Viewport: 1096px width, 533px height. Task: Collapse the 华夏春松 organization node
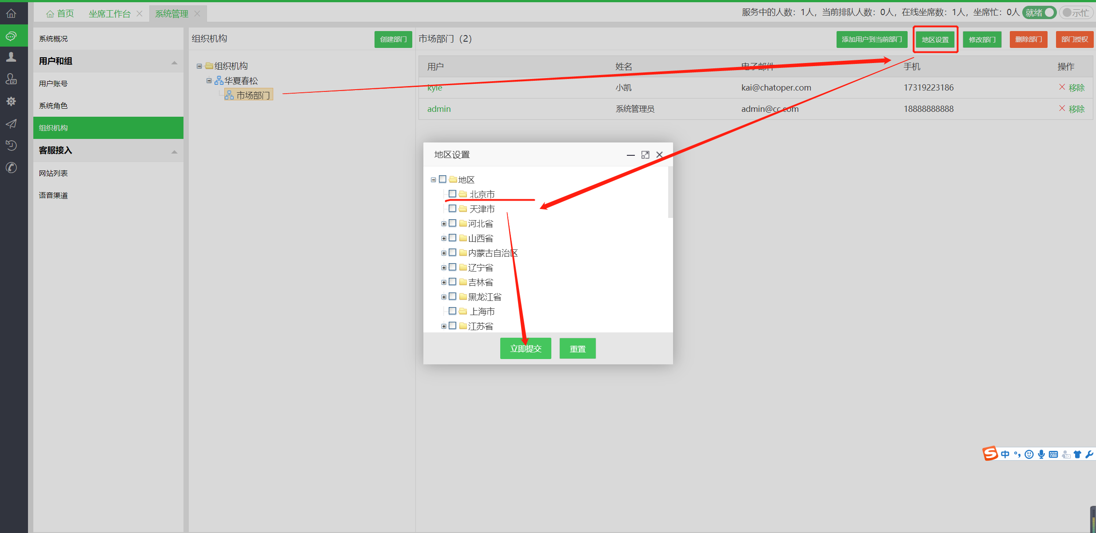(x=209, y=80)
